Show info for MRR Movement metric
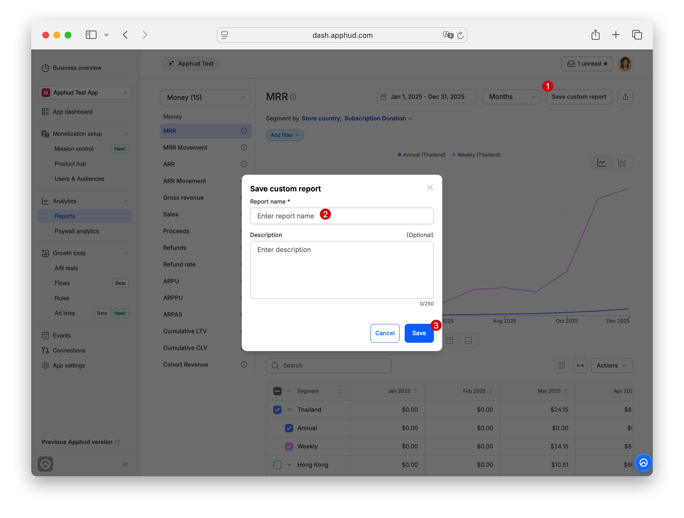The image size is (684, 518). 244,148
